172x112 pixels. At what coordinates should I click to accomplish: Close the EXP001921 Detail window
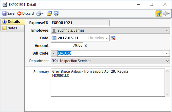pyautogui.click(x=165, y=5)
